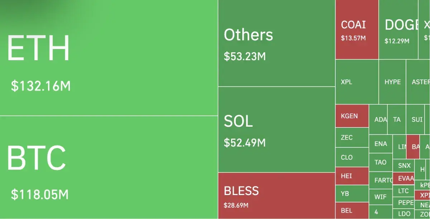Viewport: 430px width, 219px height.
Task: Select the BTC $118.05M block
Action: (109, 167)
